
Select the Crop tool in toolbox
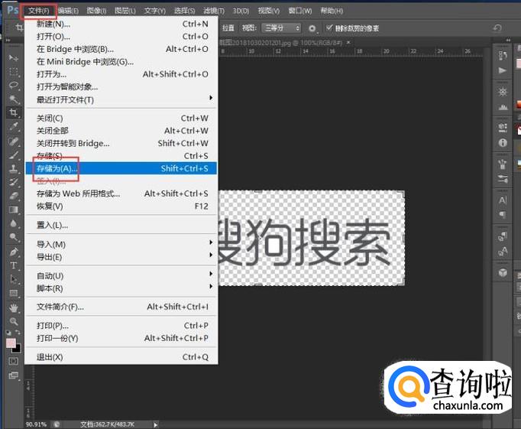(x=13, y=112)
